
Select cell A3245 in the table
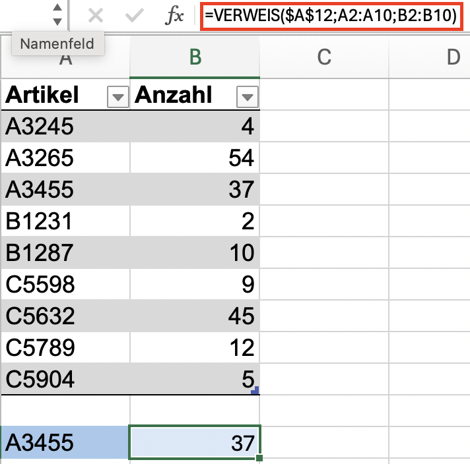tap(65, 126)
